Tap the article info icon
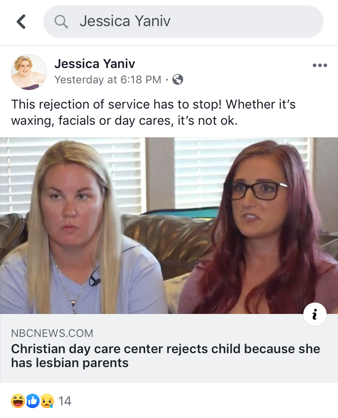 click(315, 314)
